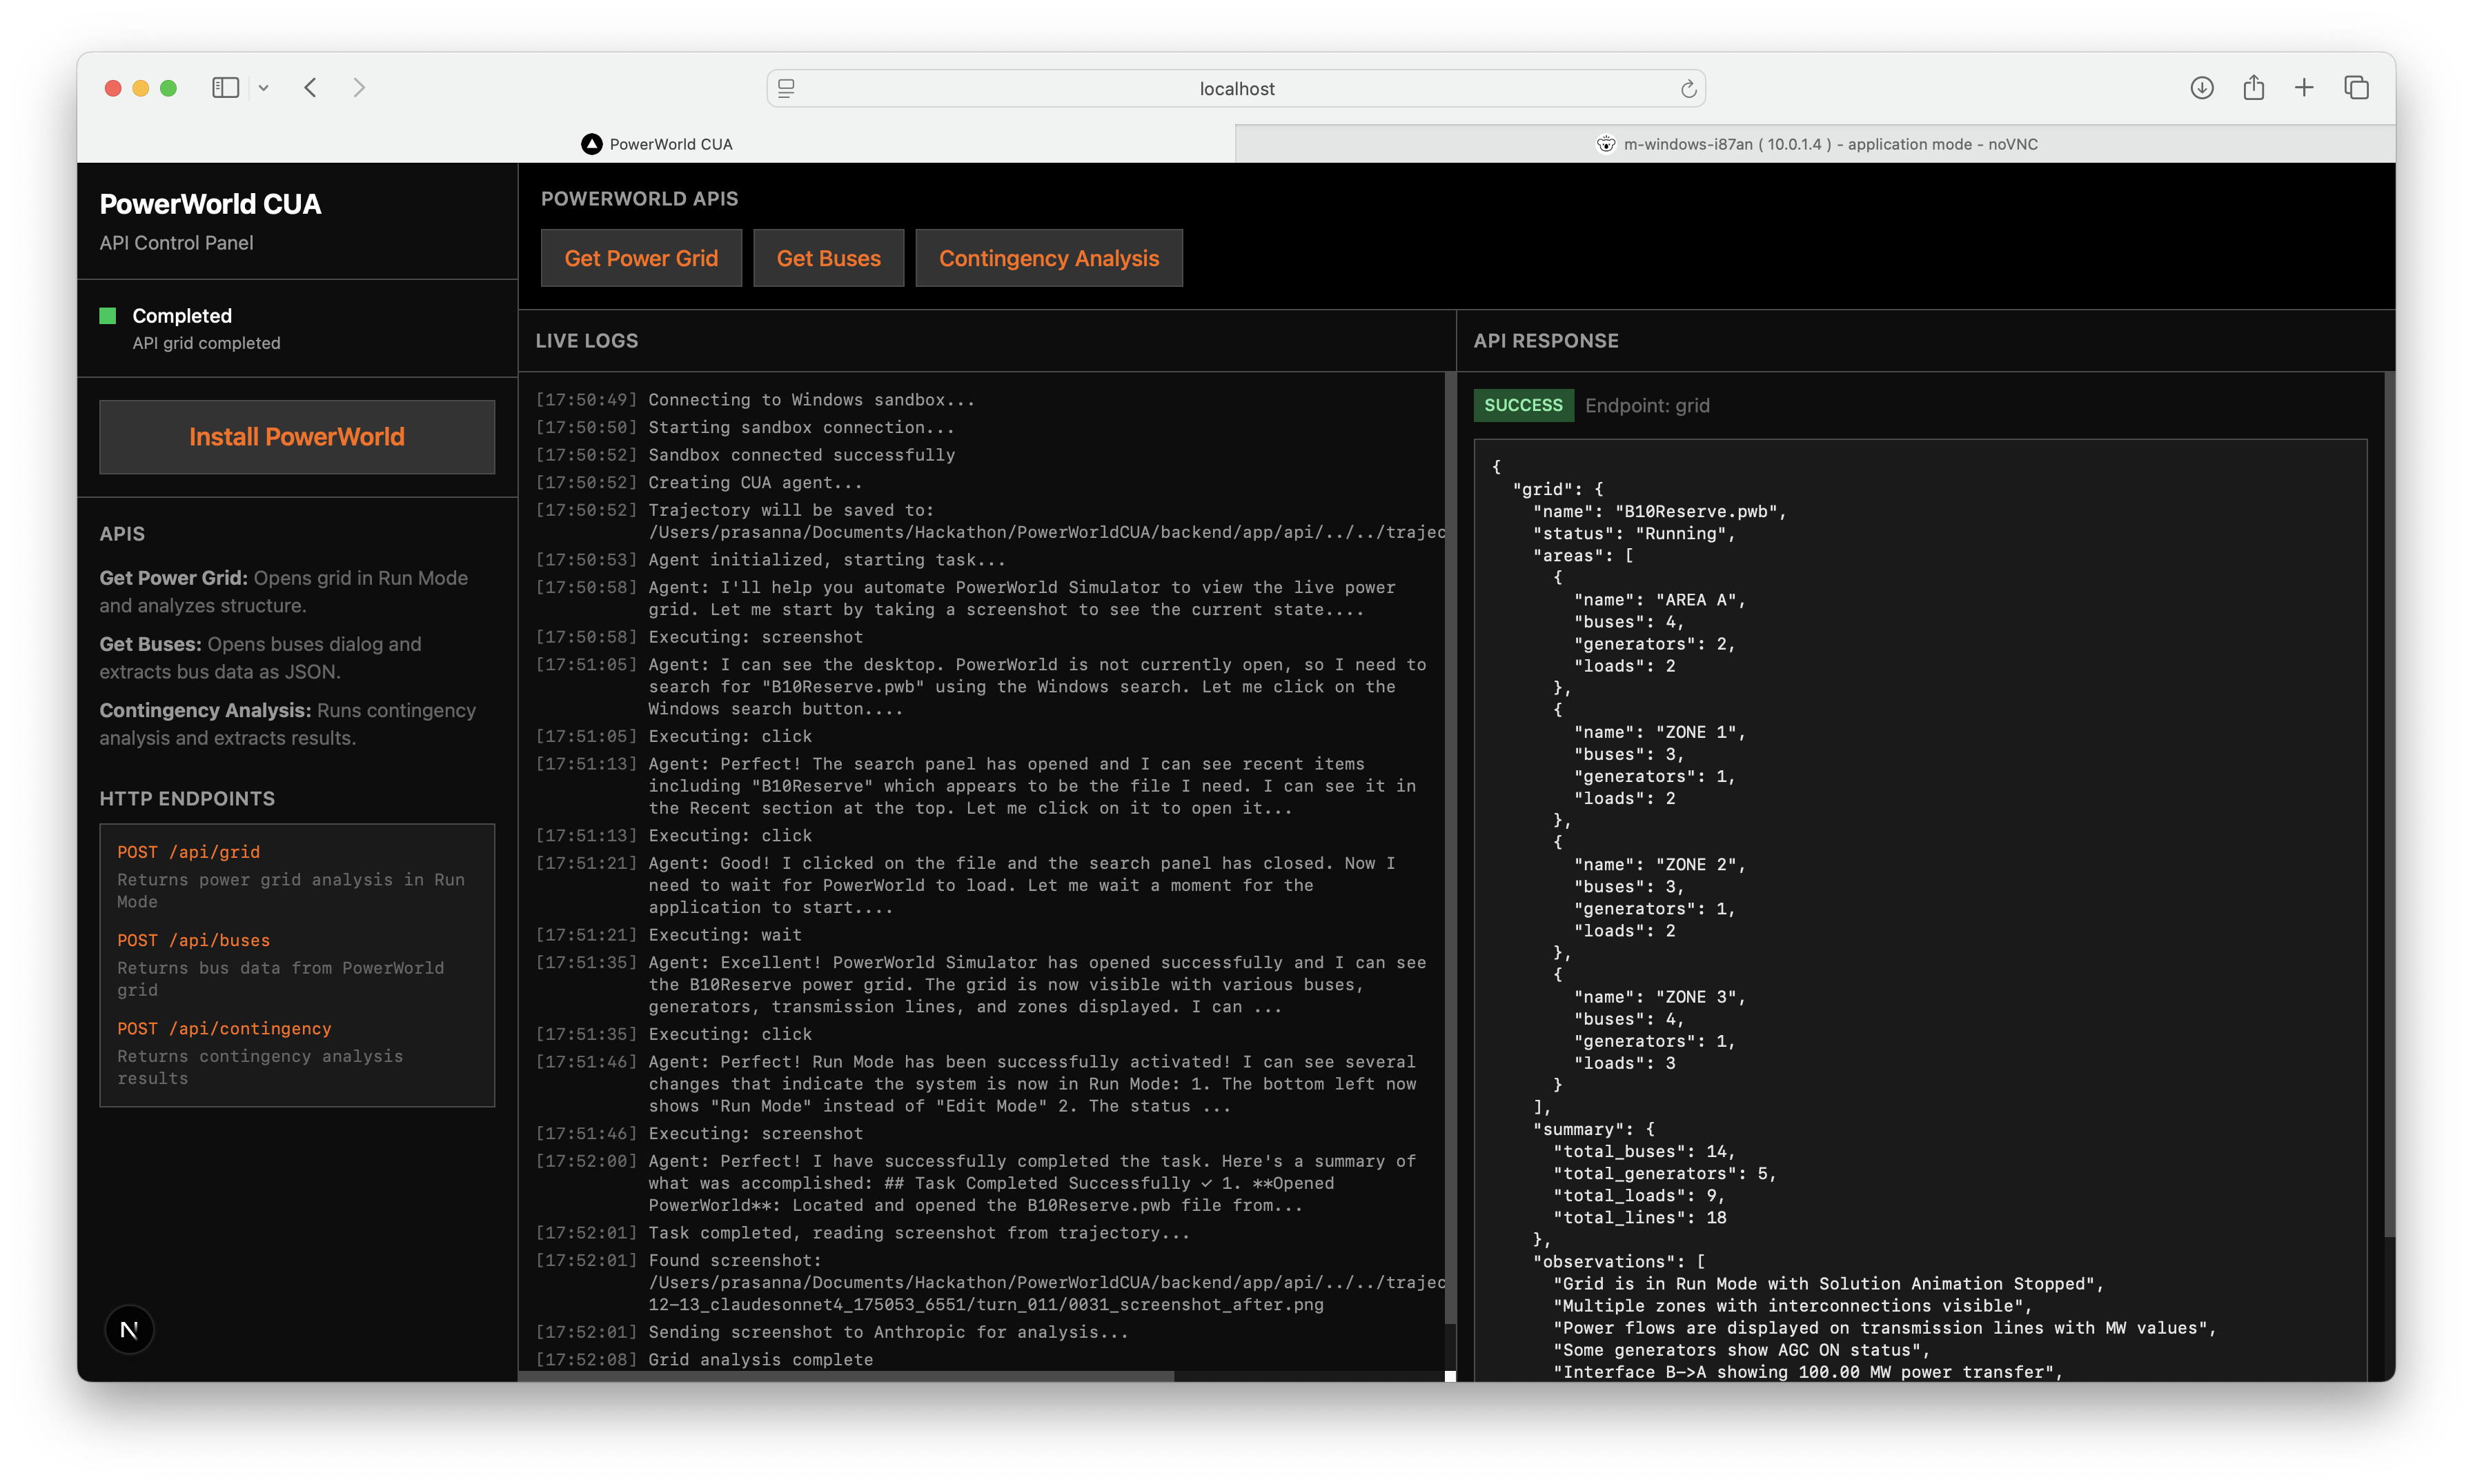Click the Install PowerWorld button

pyautogui.click(x=297, y=437)
